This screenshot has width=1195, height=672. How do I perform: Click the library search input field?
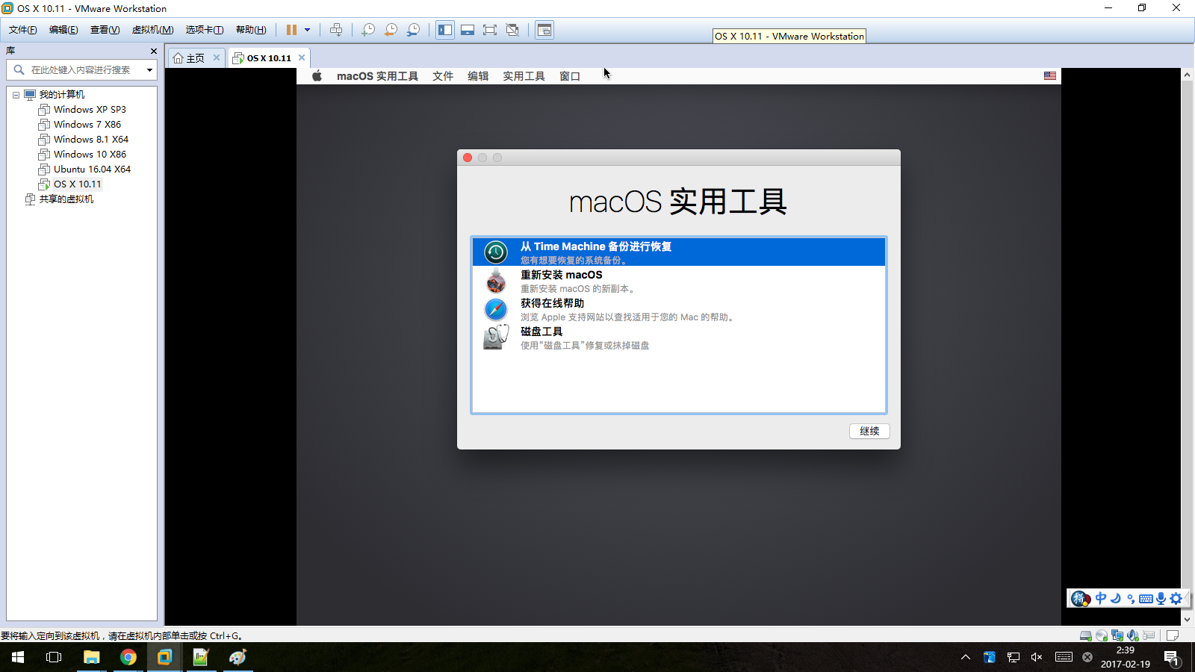(x=82, y=70)
